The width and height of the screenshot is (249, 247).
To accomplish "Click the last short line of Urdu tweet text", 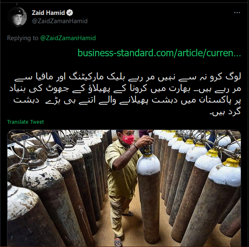I will pyautogui.click(x=225, y=112).
